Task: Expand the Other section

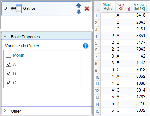Action: point(5,110)
